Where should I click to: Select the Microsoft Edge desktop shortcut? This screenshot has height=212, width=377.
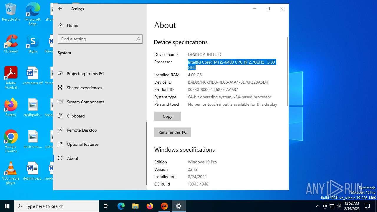33,14
